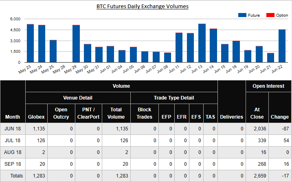Click the Open Outcry column header
The image size is (292, 182).
(61, 113)
